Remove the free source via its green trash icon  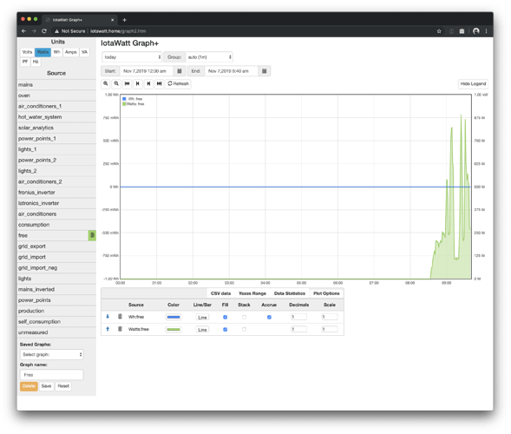(92, 235)
